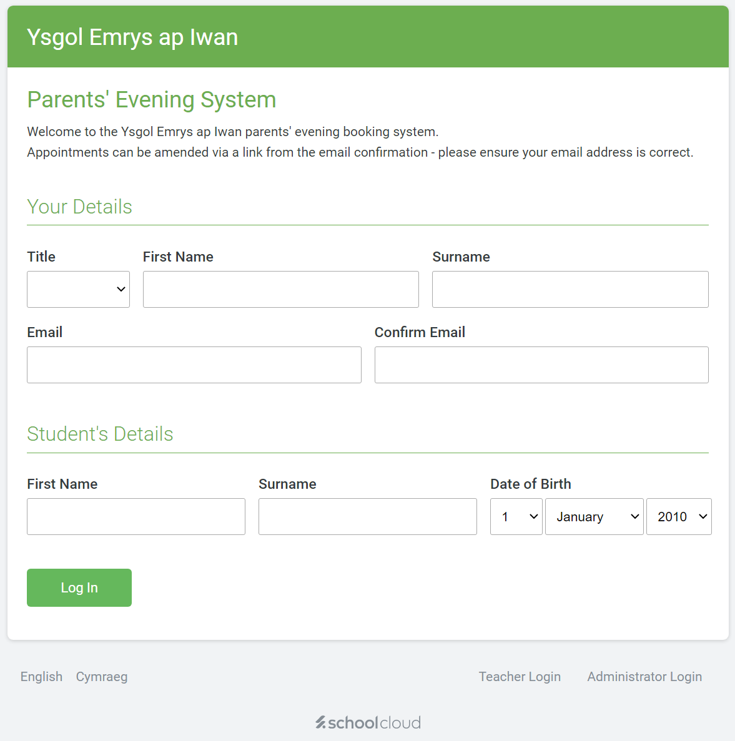This screenshot has height=741, width=735.
Task: Expand the birth year dropdown showing 2010
Action: coord(679,516)
